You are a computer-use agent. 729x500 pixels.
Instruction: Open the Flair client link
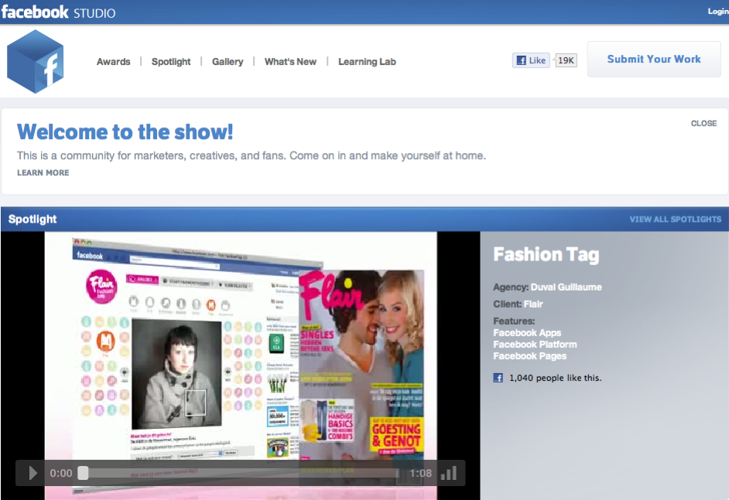[533, 304]
